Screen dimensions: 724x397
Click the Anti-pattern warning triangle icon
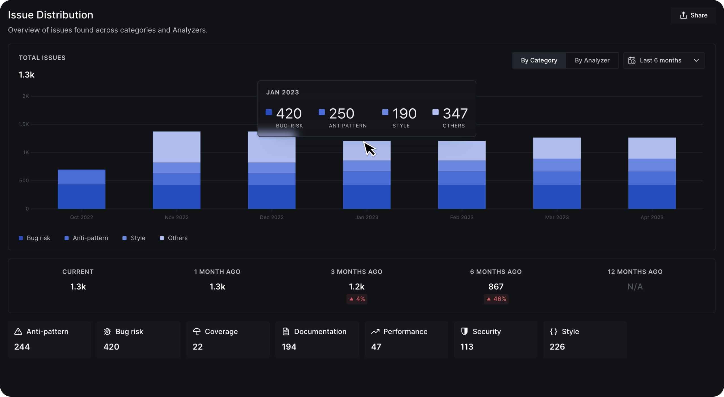[x=18, y=331]
